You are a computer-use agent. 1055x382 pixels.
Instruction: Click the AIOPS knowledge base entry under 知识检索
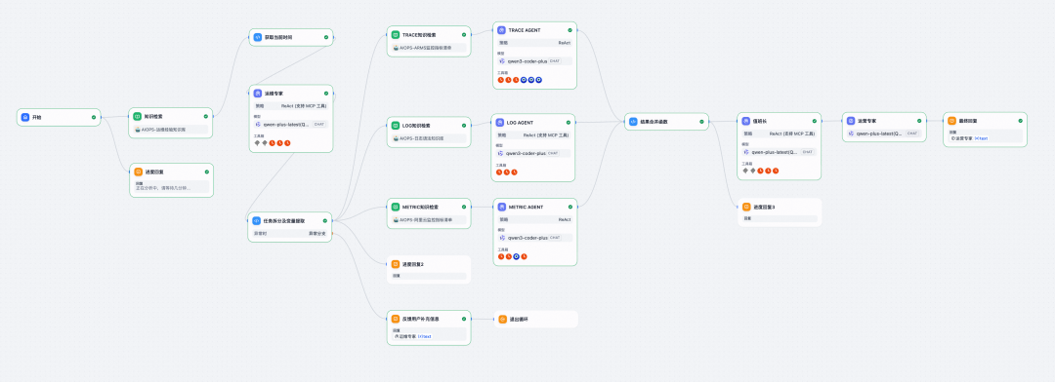pyautogui.click(x=170, y=129)
